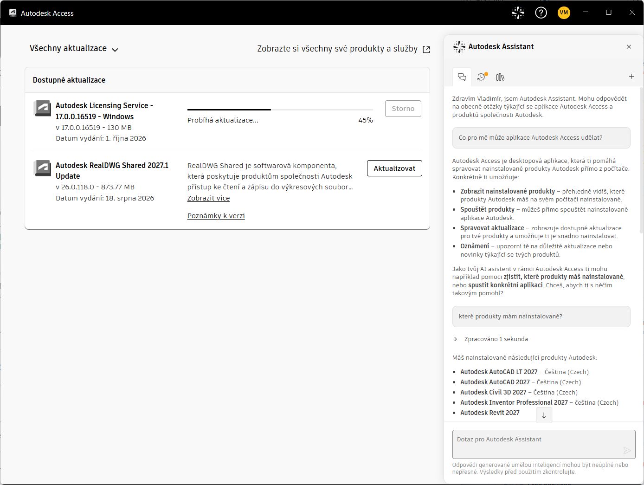
Task: Open the Poznámky k verzi link
Action: click(x=216, y=216)
